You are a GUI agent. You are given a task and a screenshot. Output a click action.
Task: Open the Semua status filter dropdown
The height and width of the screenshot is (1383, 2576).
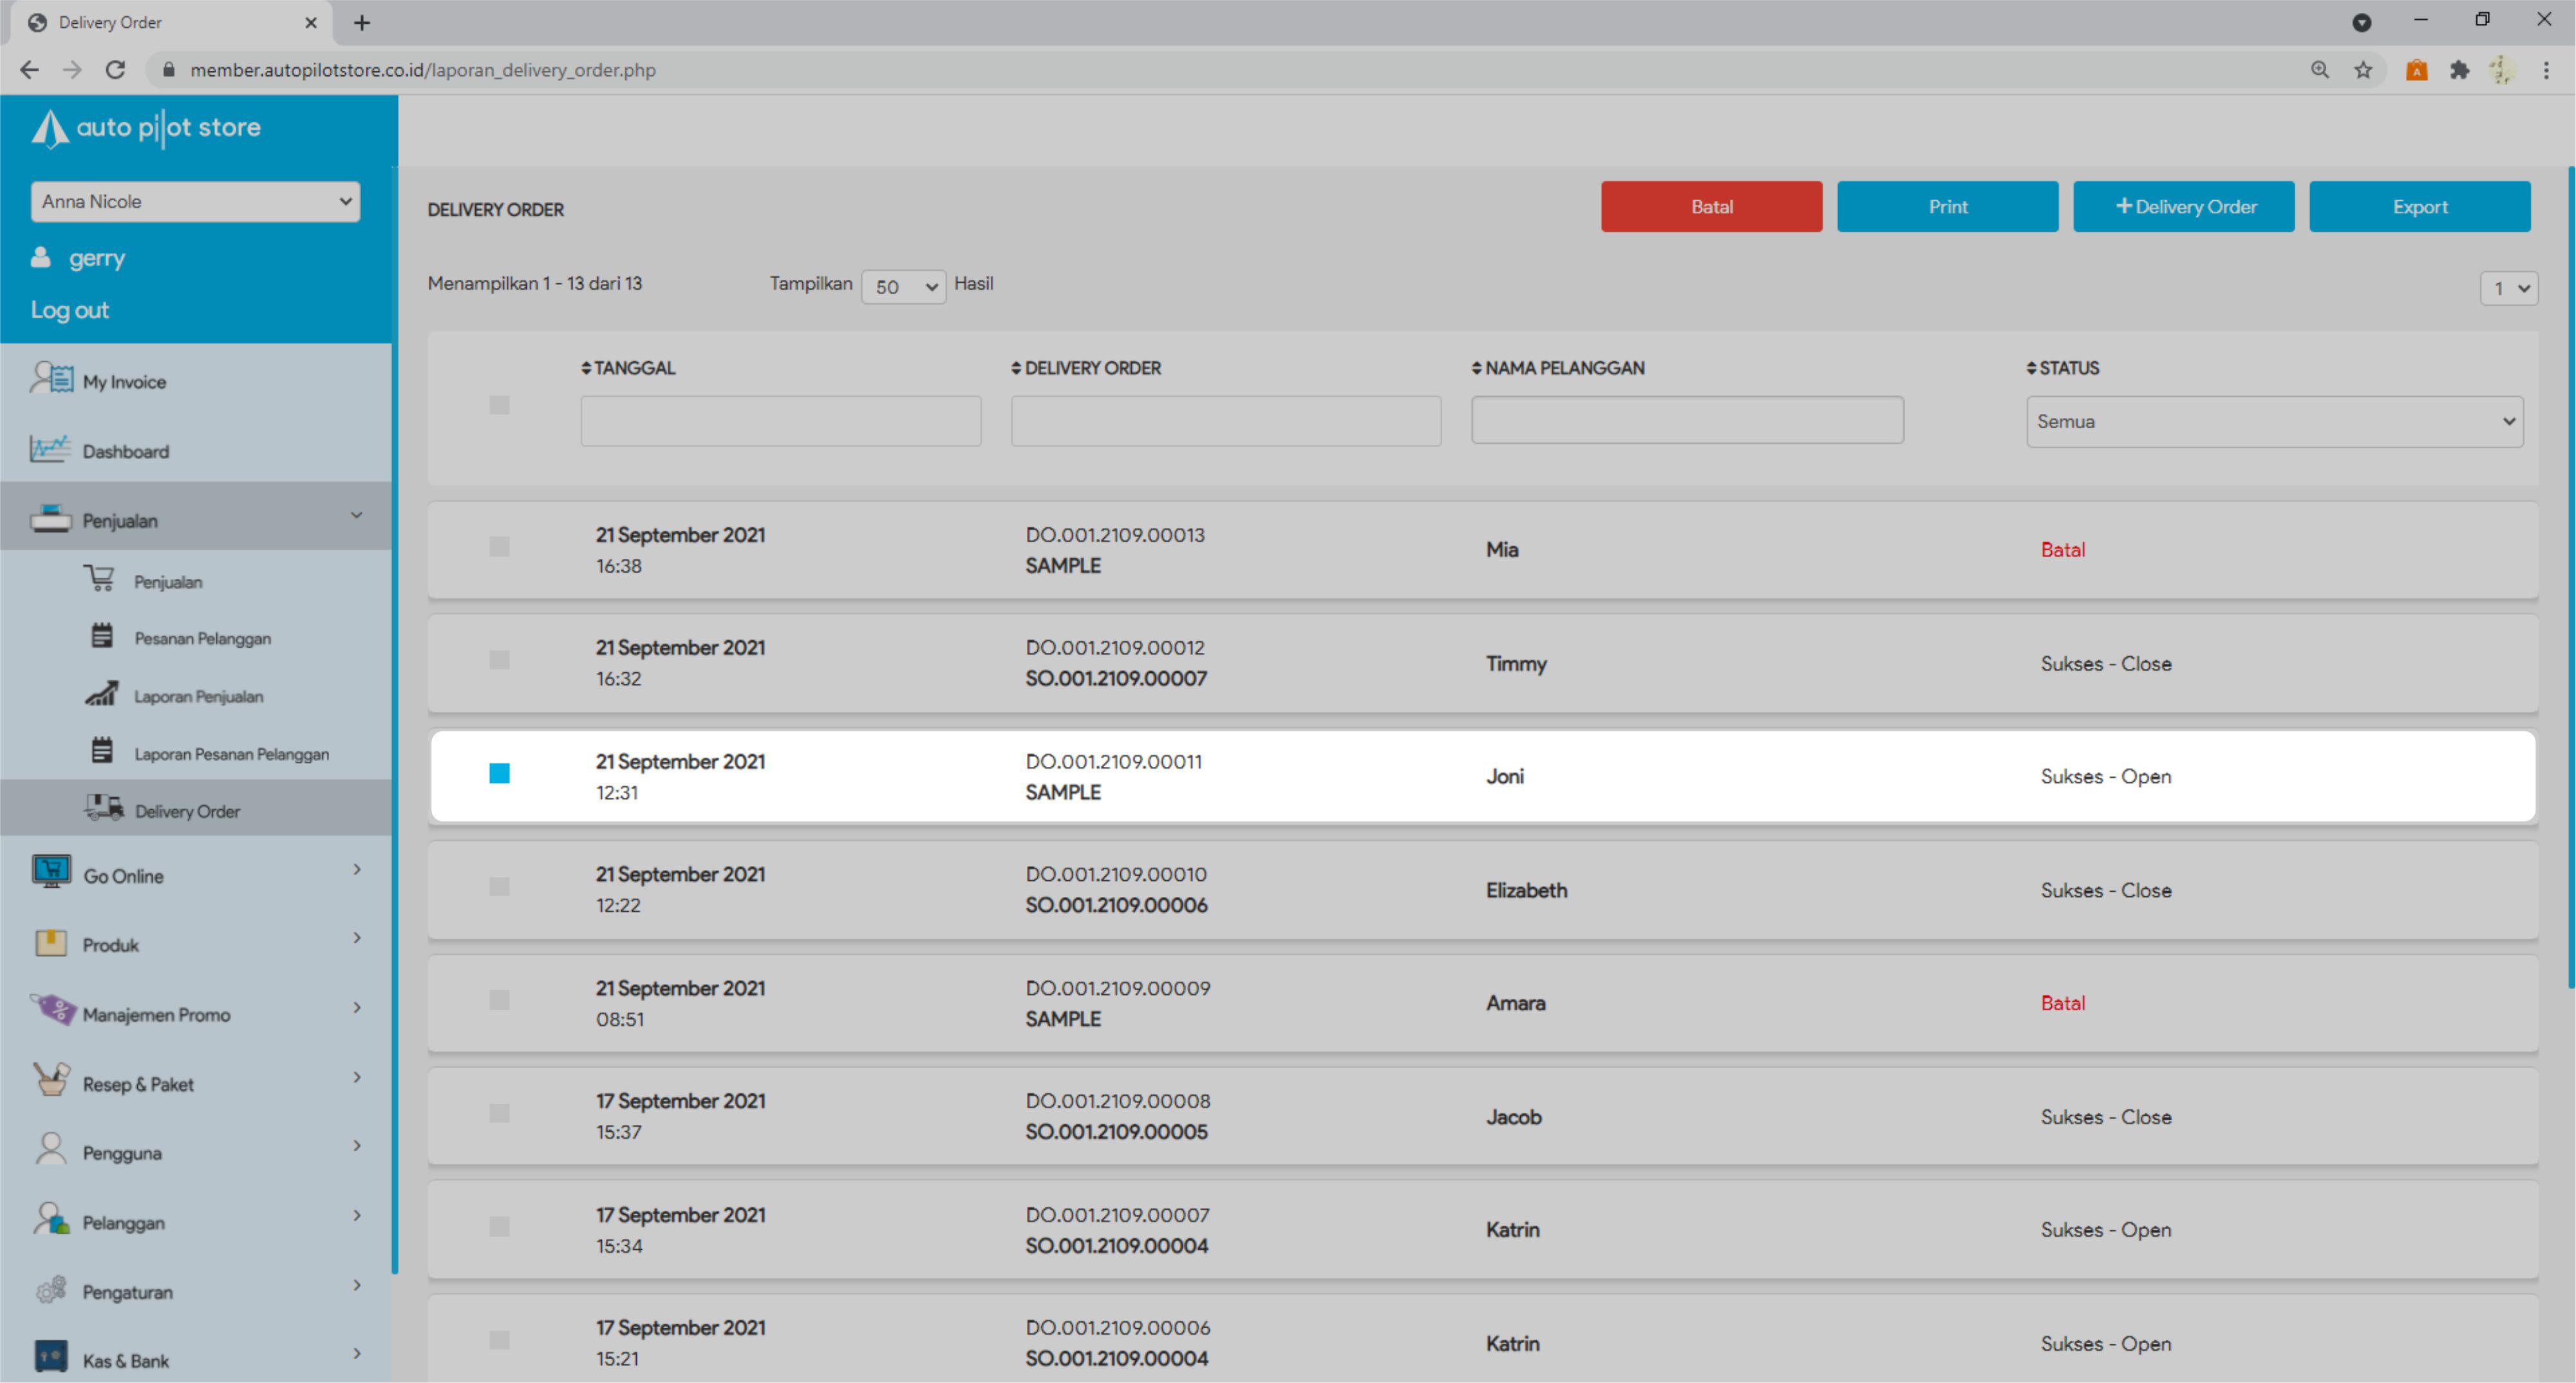coord(2274,422)
